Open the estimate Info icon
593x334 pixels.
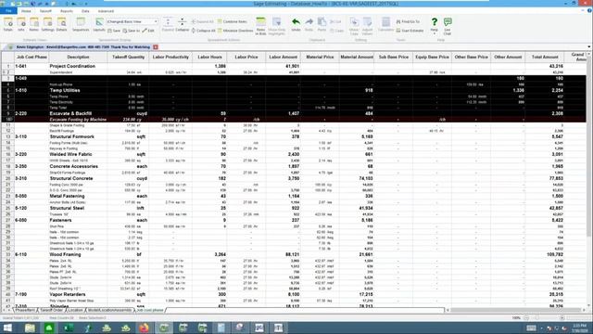pyautogui.click(x=21, y=24)
